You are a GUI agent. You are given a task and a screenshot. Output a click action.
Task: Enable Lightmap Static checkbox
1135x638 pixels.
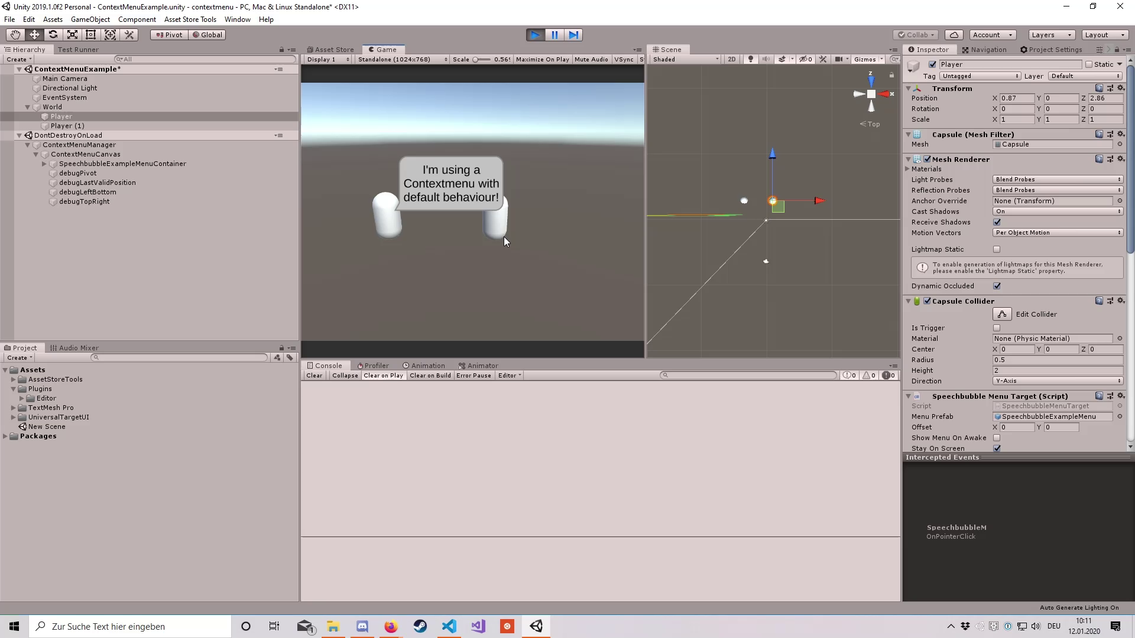[997, 249]
